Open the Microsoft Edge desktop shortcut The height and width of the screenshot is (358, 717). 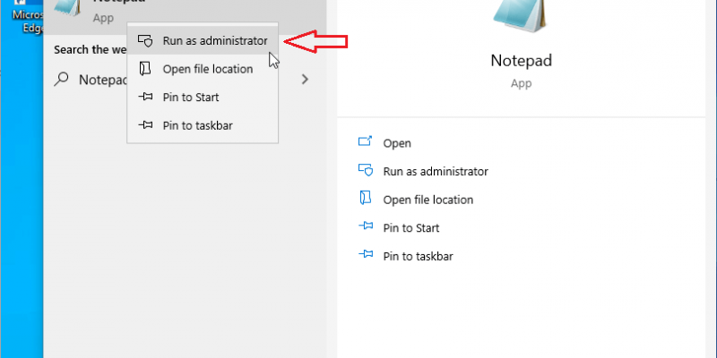pos(20,16)
